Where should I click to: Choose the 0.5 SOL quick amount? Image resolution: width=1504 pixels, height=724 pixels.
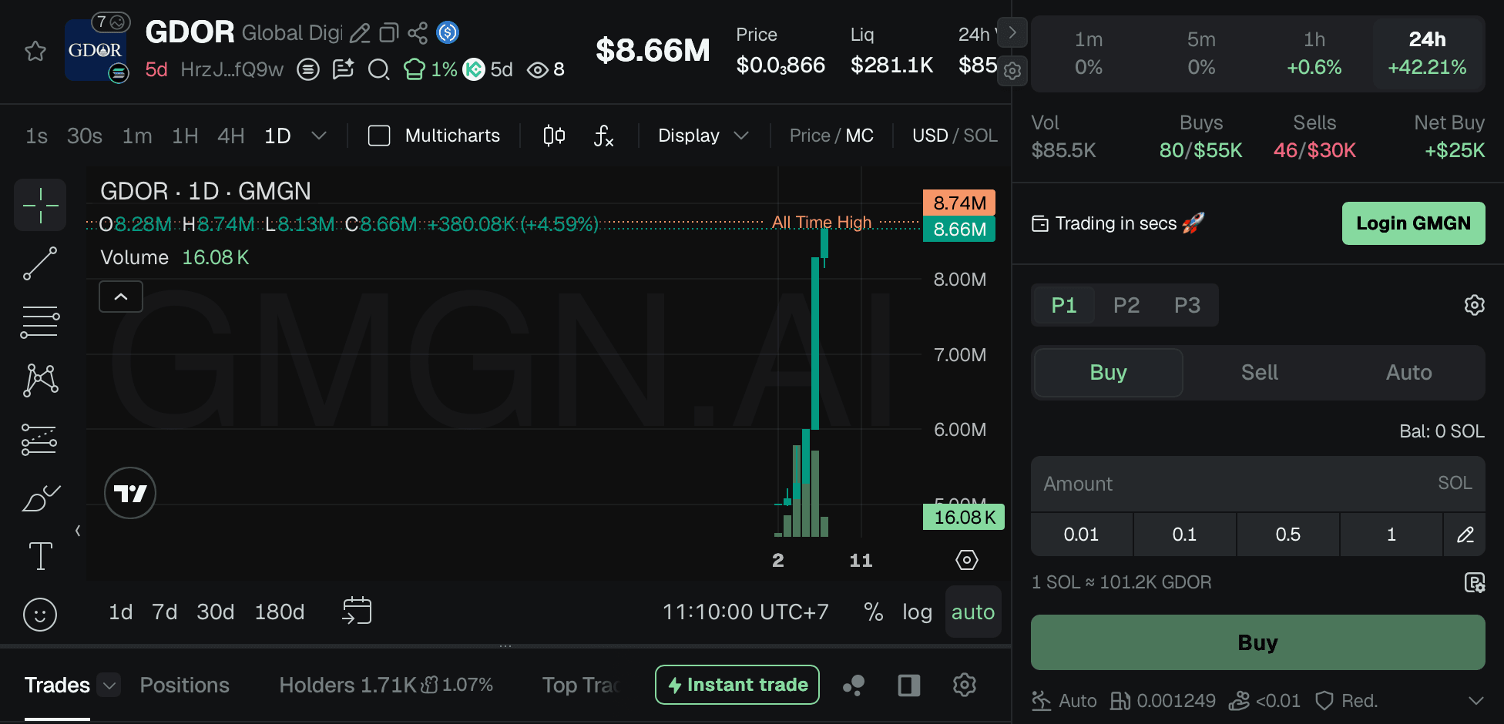1287,534
